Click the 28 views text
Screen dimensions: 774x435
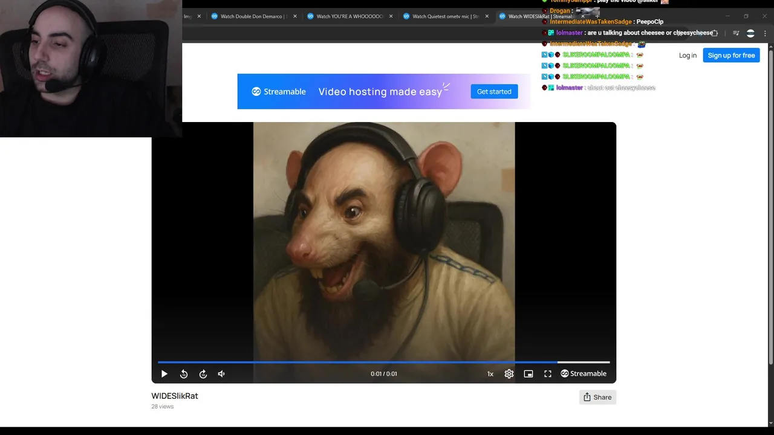162,407
